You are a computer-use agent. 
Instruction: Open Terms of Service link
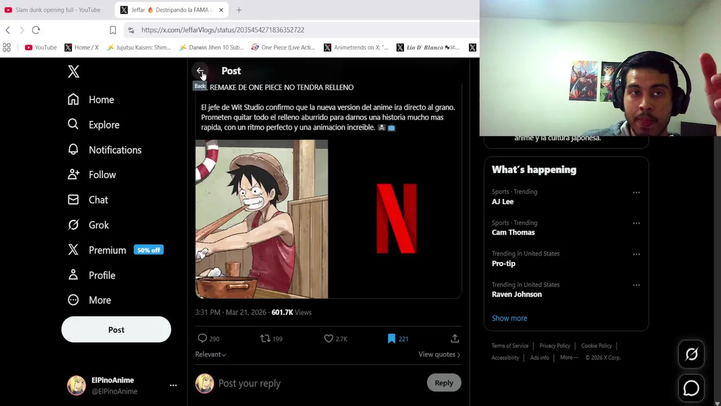(510, 346)
